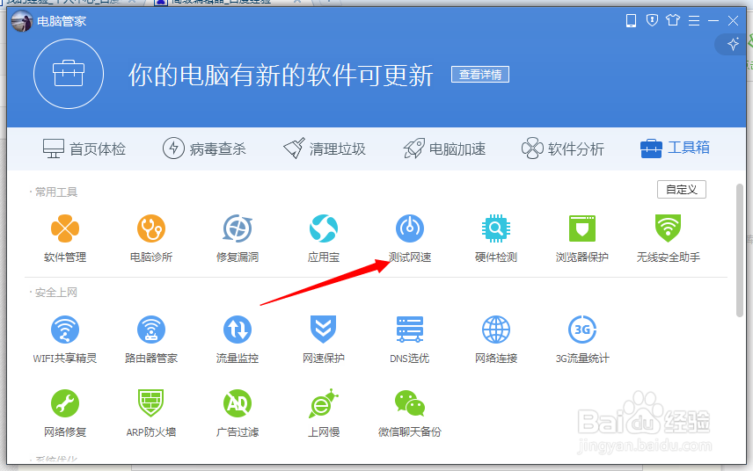
Task: Open 修复漏洞 vulnerability repair tool
Action: (x=238, y=238)
